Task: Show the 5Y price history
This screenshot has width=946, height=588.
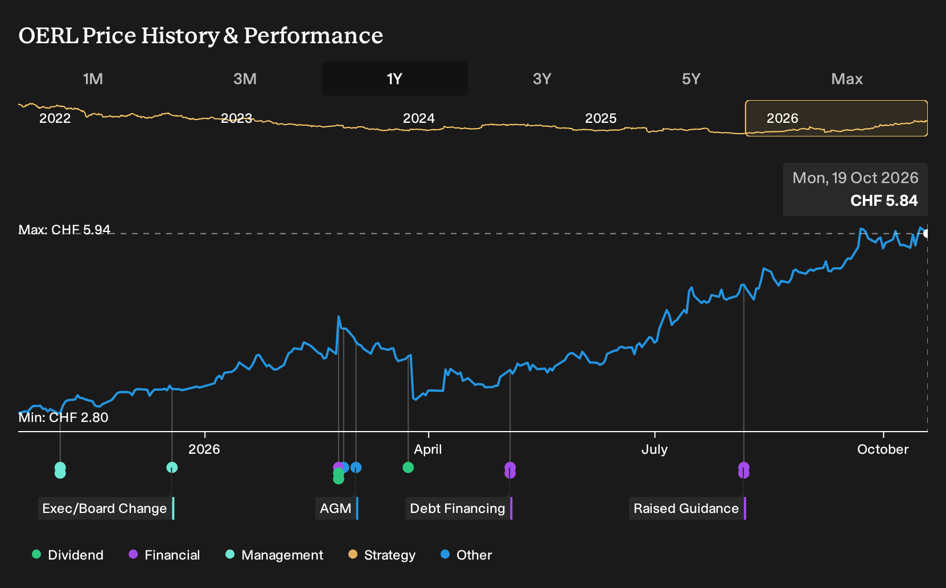Action: click(x=691, y=78)
